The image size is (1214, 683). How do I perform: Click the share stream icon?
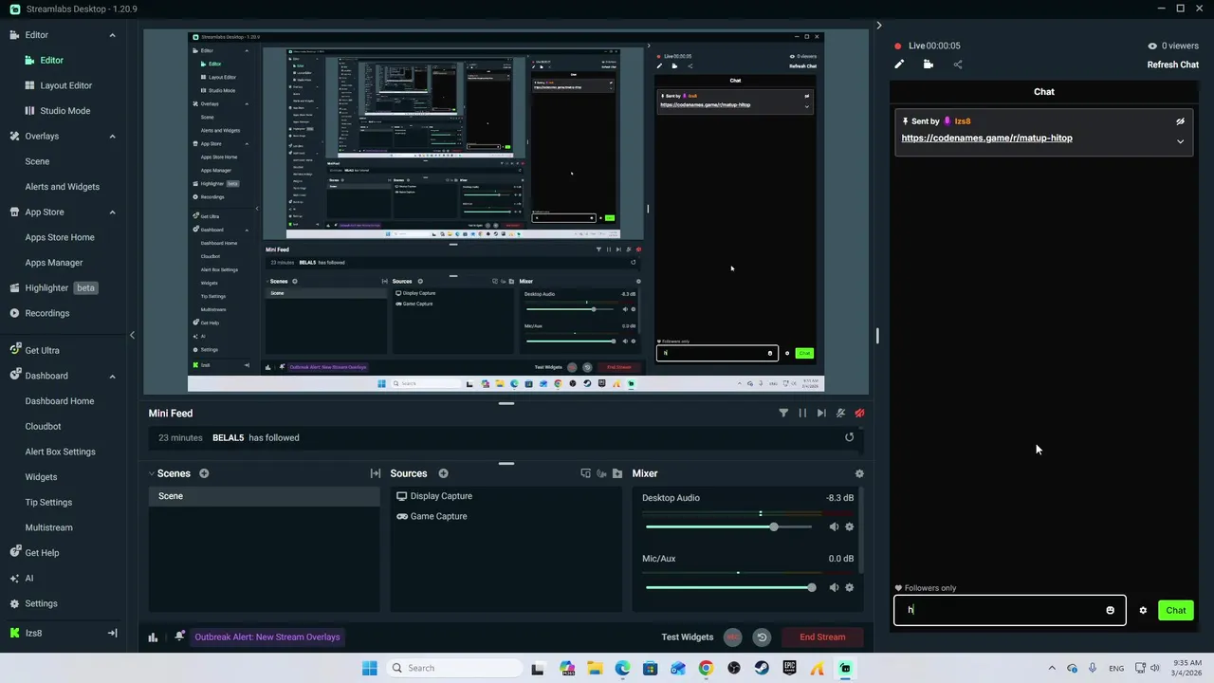point(957,65)
